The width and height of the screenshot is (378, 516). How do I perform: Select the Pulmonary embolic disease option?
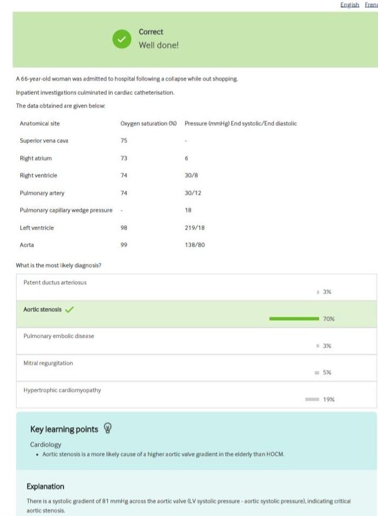[58, 336]
